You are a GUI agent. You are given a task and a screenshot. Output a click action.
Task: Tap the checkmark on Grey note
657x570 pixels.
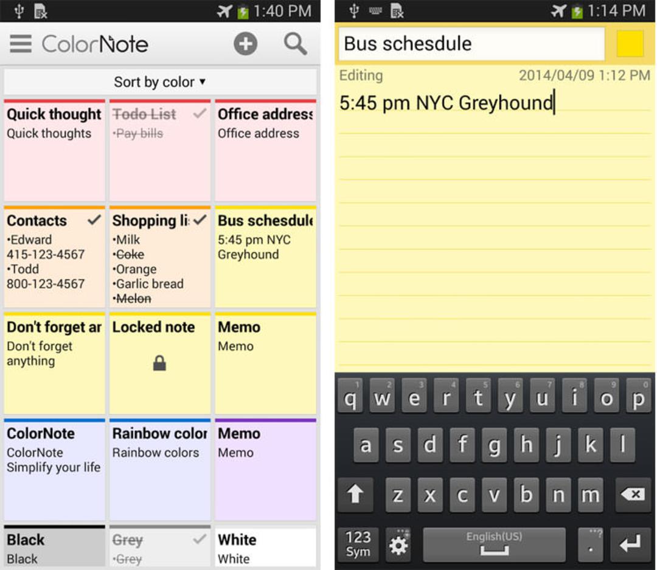[x=200, y=538]
